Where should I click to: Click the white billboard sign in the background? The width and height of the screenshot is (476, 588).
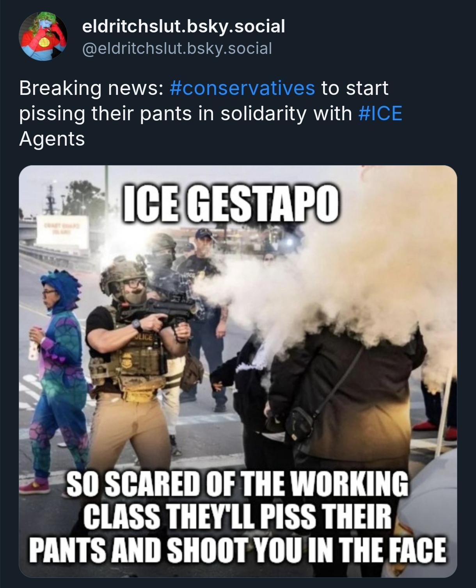click(62, 232)
